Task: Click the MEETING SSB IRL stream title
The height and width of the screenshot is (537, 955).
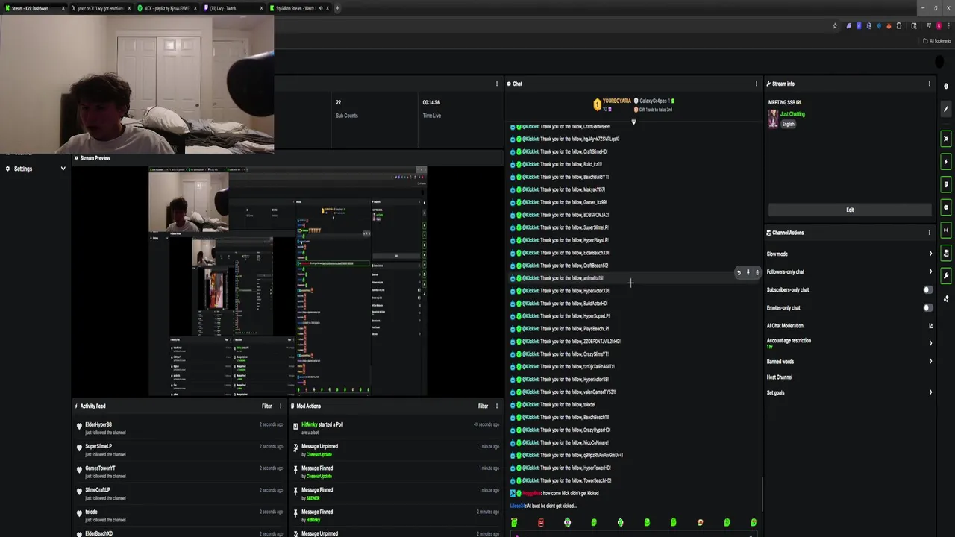Action: 785,102
